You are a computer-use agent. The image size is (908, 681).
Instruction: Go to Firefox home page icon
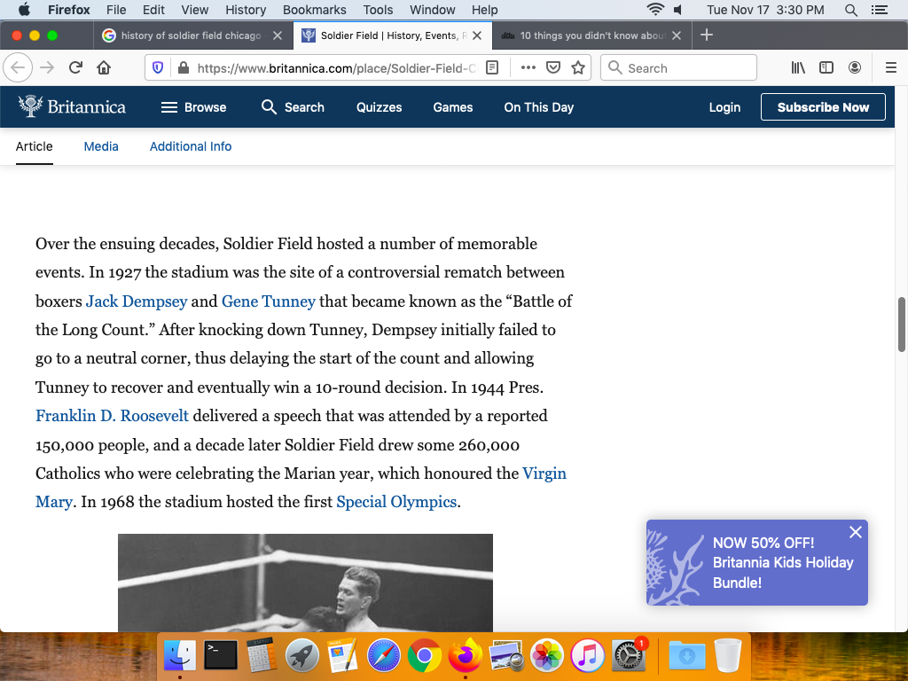coord(104,68)
